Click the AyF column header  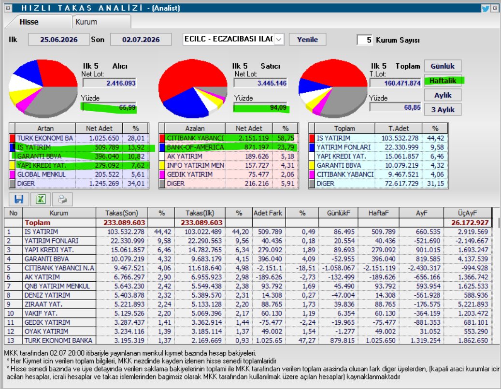[421, 213]
